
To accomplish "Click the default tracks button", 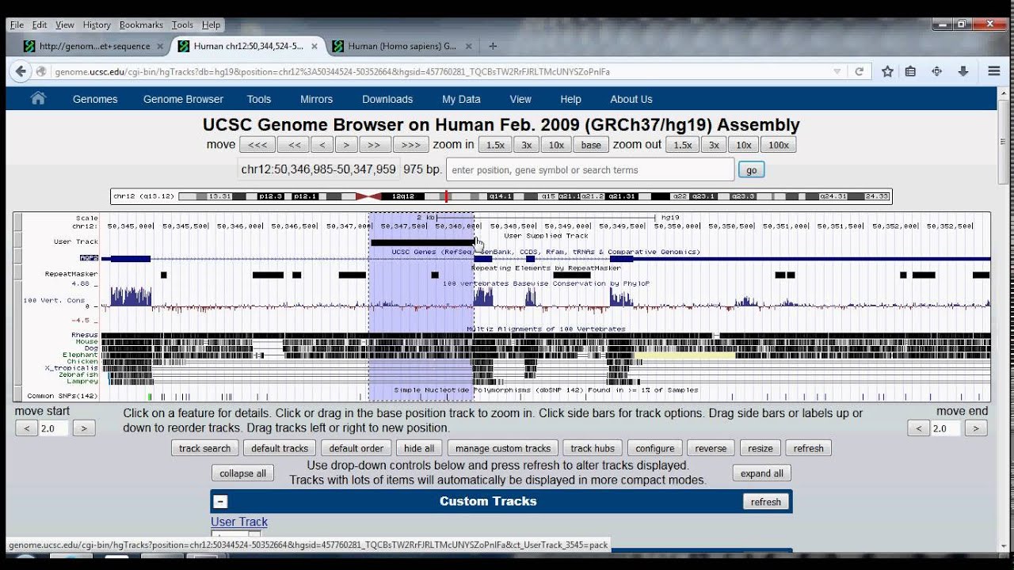I will [280, 448].
